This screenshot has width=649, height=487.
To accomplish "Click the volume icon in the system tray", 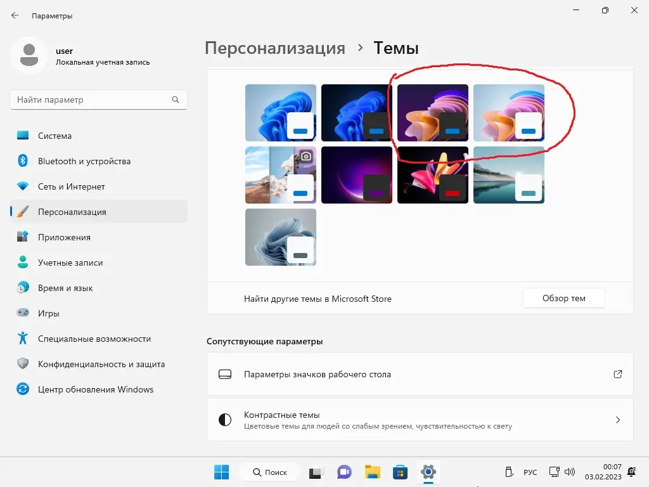I will pos(570,472).
